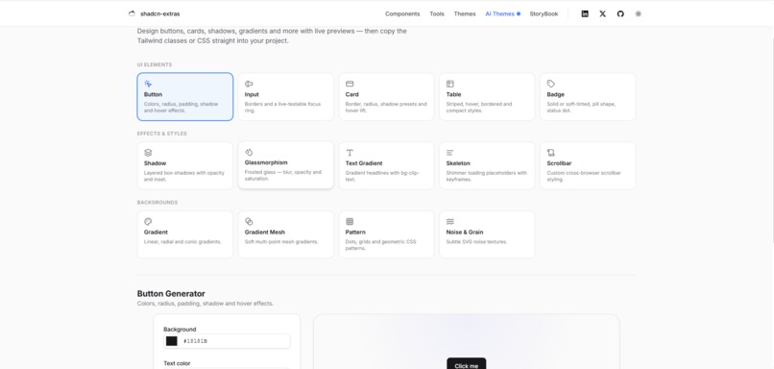
Task: Click 'Subtle SVG noise textures.' description
Action: click(x=476, y=242)
